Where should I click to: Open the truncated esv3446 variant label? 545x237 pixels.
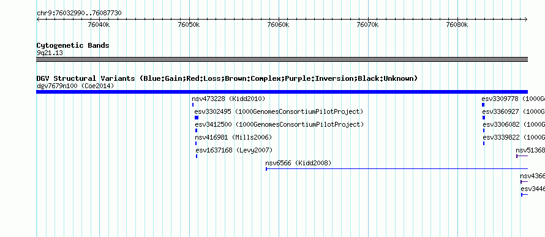pos(533,189)
